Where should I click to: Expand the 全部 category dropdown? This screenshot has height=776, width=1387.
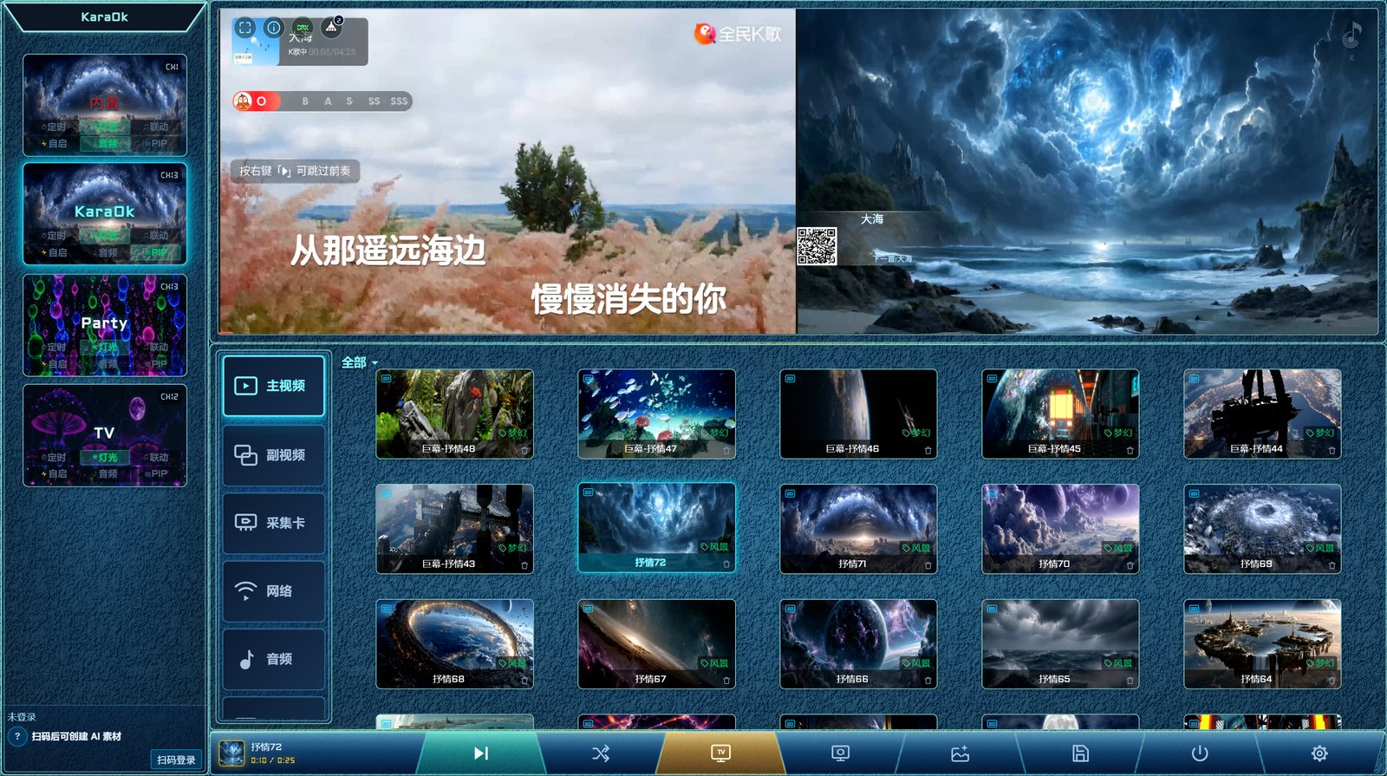[x=360, y=362]
